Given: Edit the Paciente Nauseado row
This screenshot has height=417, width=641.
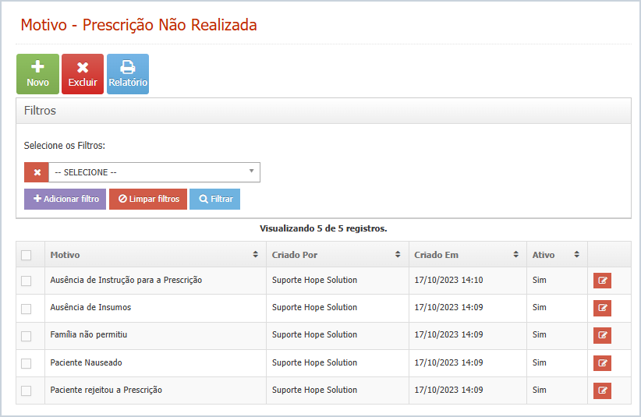Looking at the screenshot, I should coord(602,363).
